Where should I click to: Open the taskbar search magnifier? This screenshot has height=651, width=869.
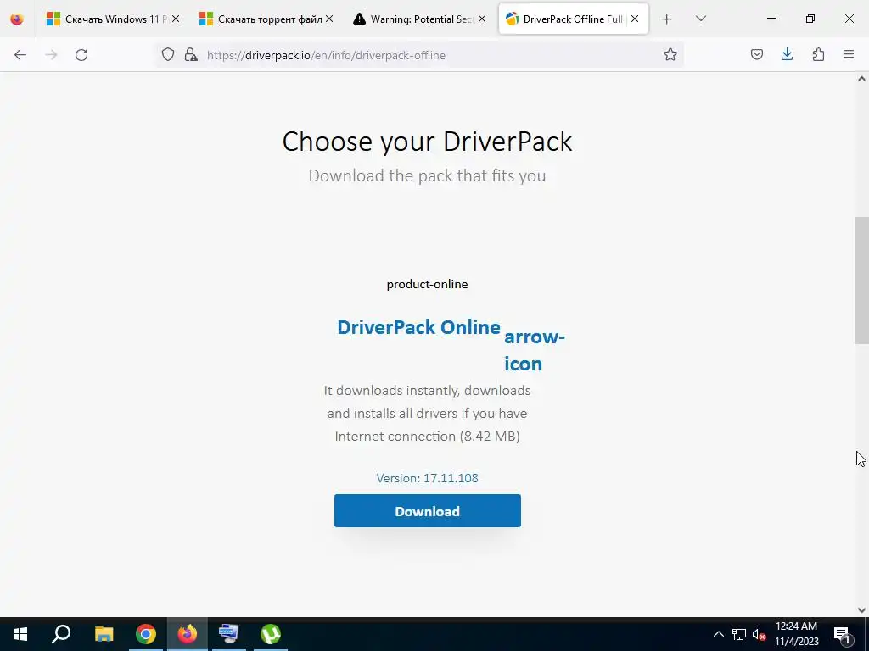click(x=61, y=634)
